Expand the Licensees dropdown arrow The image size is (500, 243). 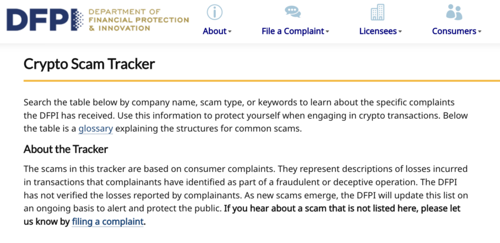(x=400, y=32)
